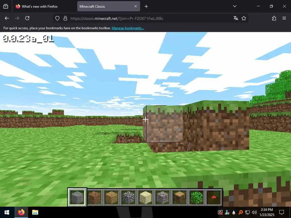Open the network tray icon
Screen dimensions: 291x218
[x=248, y=212]
